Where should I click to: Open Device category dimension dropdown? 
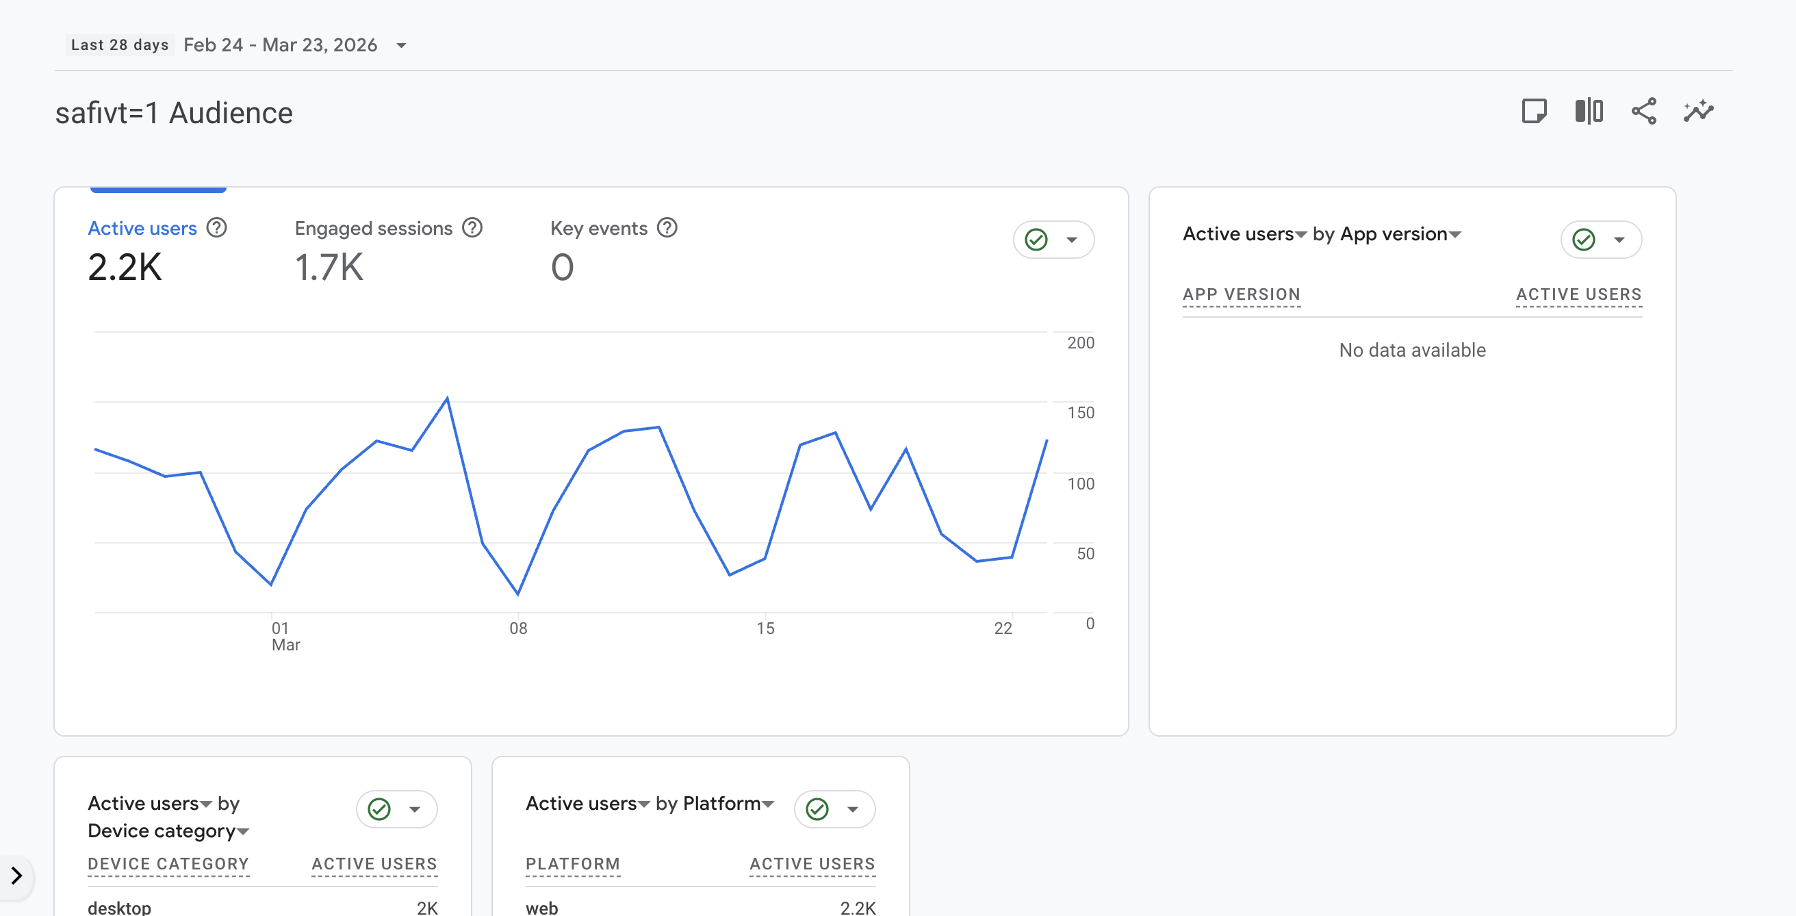242,832
